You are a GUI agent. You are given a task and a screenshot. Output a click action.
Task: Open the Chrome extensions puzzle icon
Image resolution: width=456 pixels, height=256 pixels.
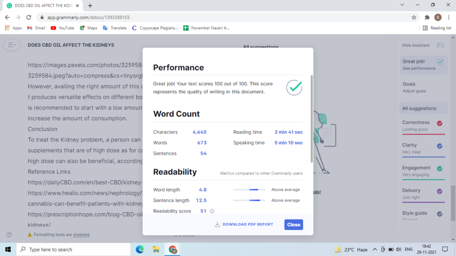point(427,17)
